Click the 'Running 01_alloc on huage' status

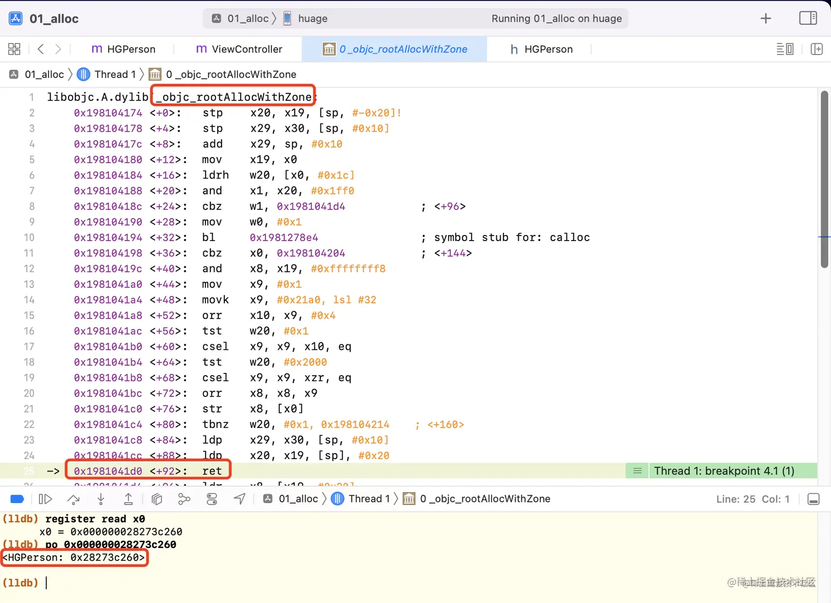pyautogui.click(x=557, y=19)
